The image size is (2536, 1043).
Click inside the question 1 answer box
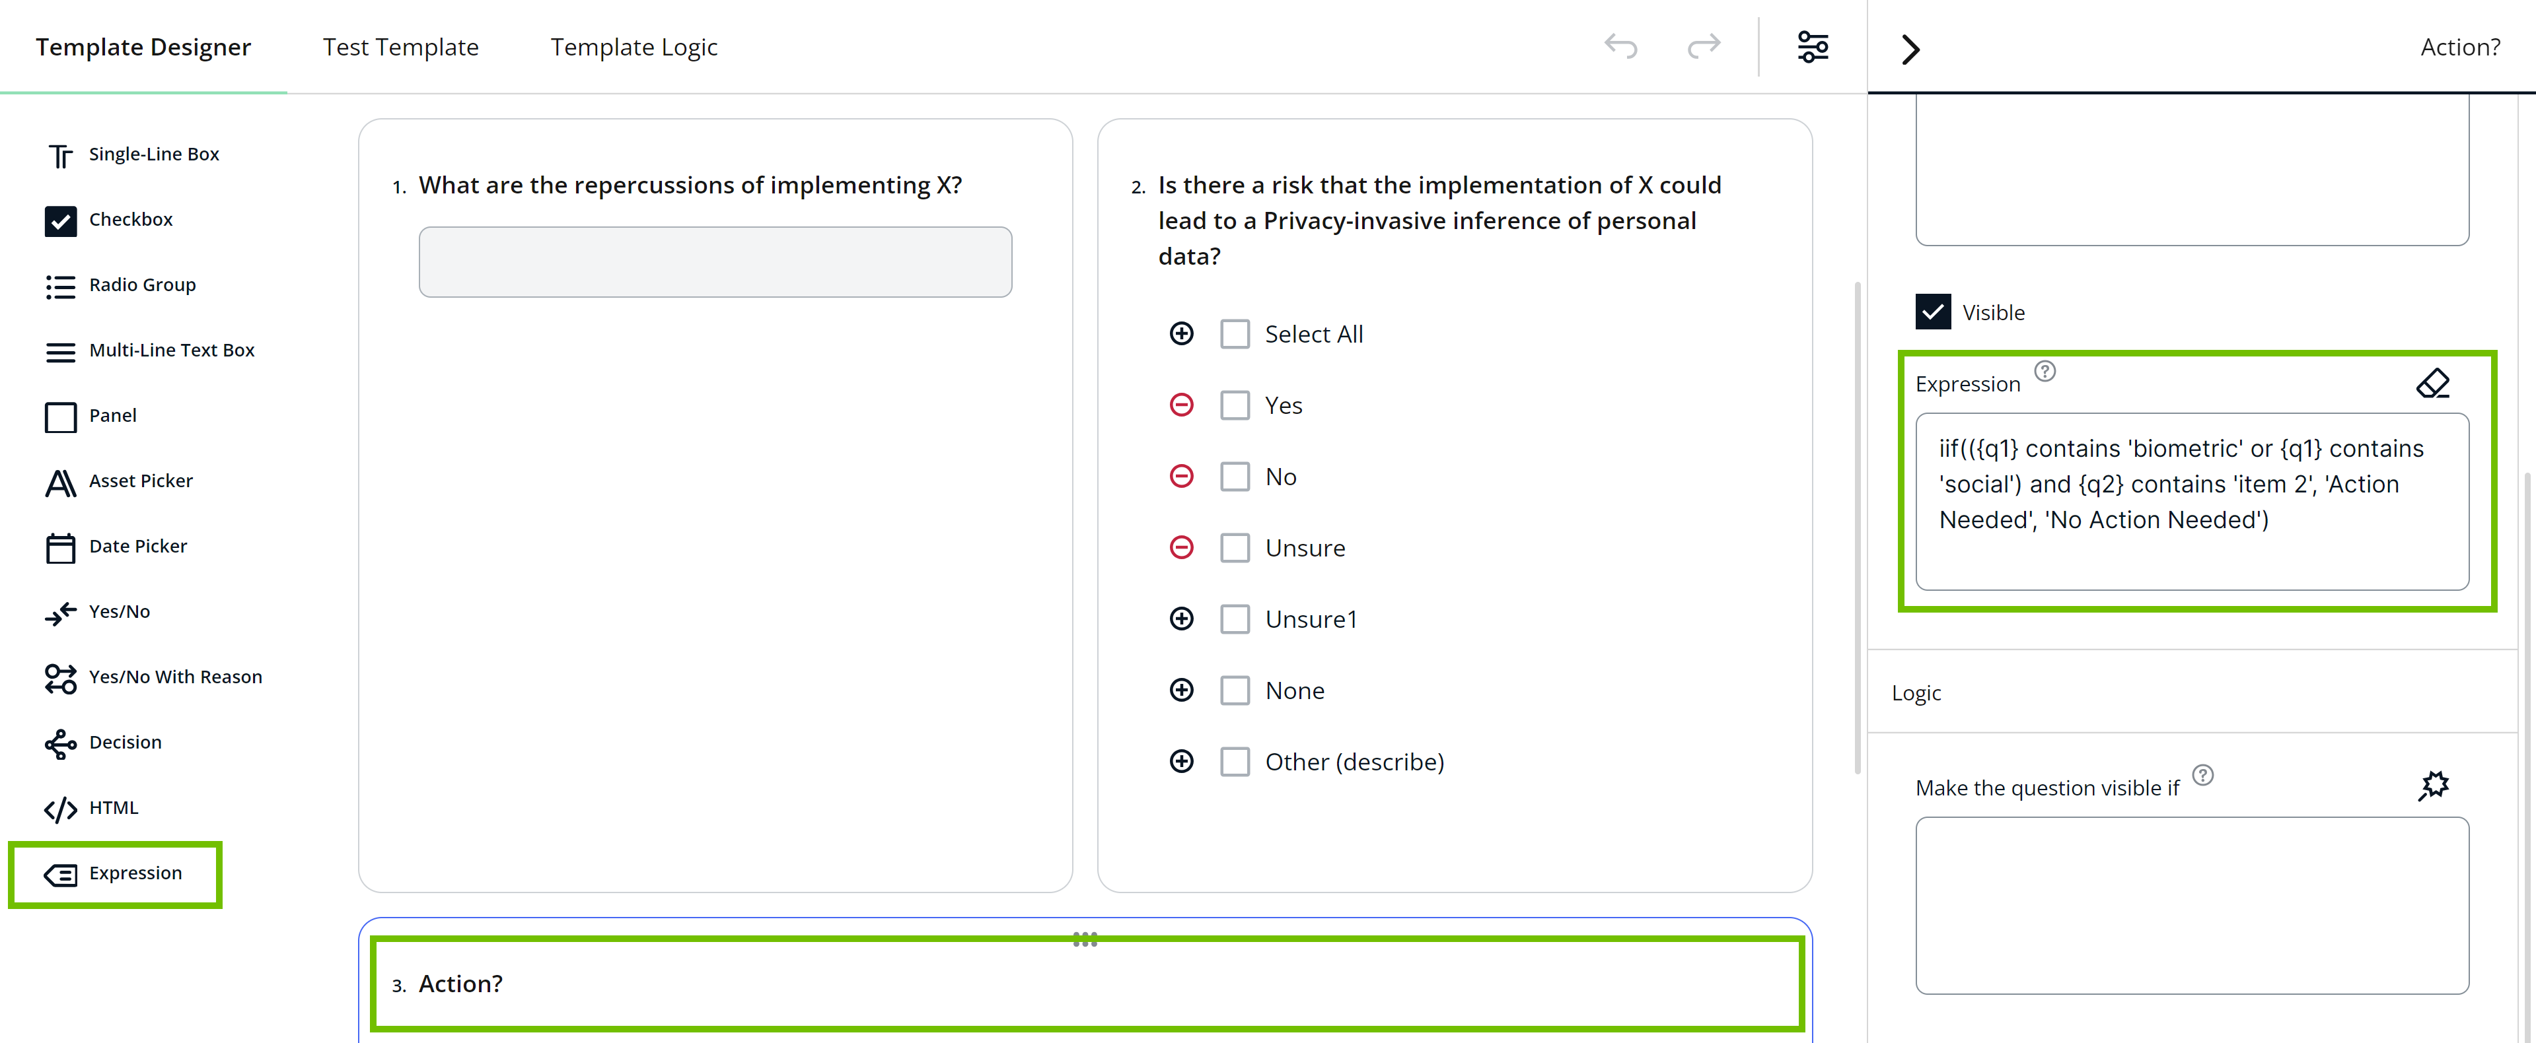(x=715, y=261)
